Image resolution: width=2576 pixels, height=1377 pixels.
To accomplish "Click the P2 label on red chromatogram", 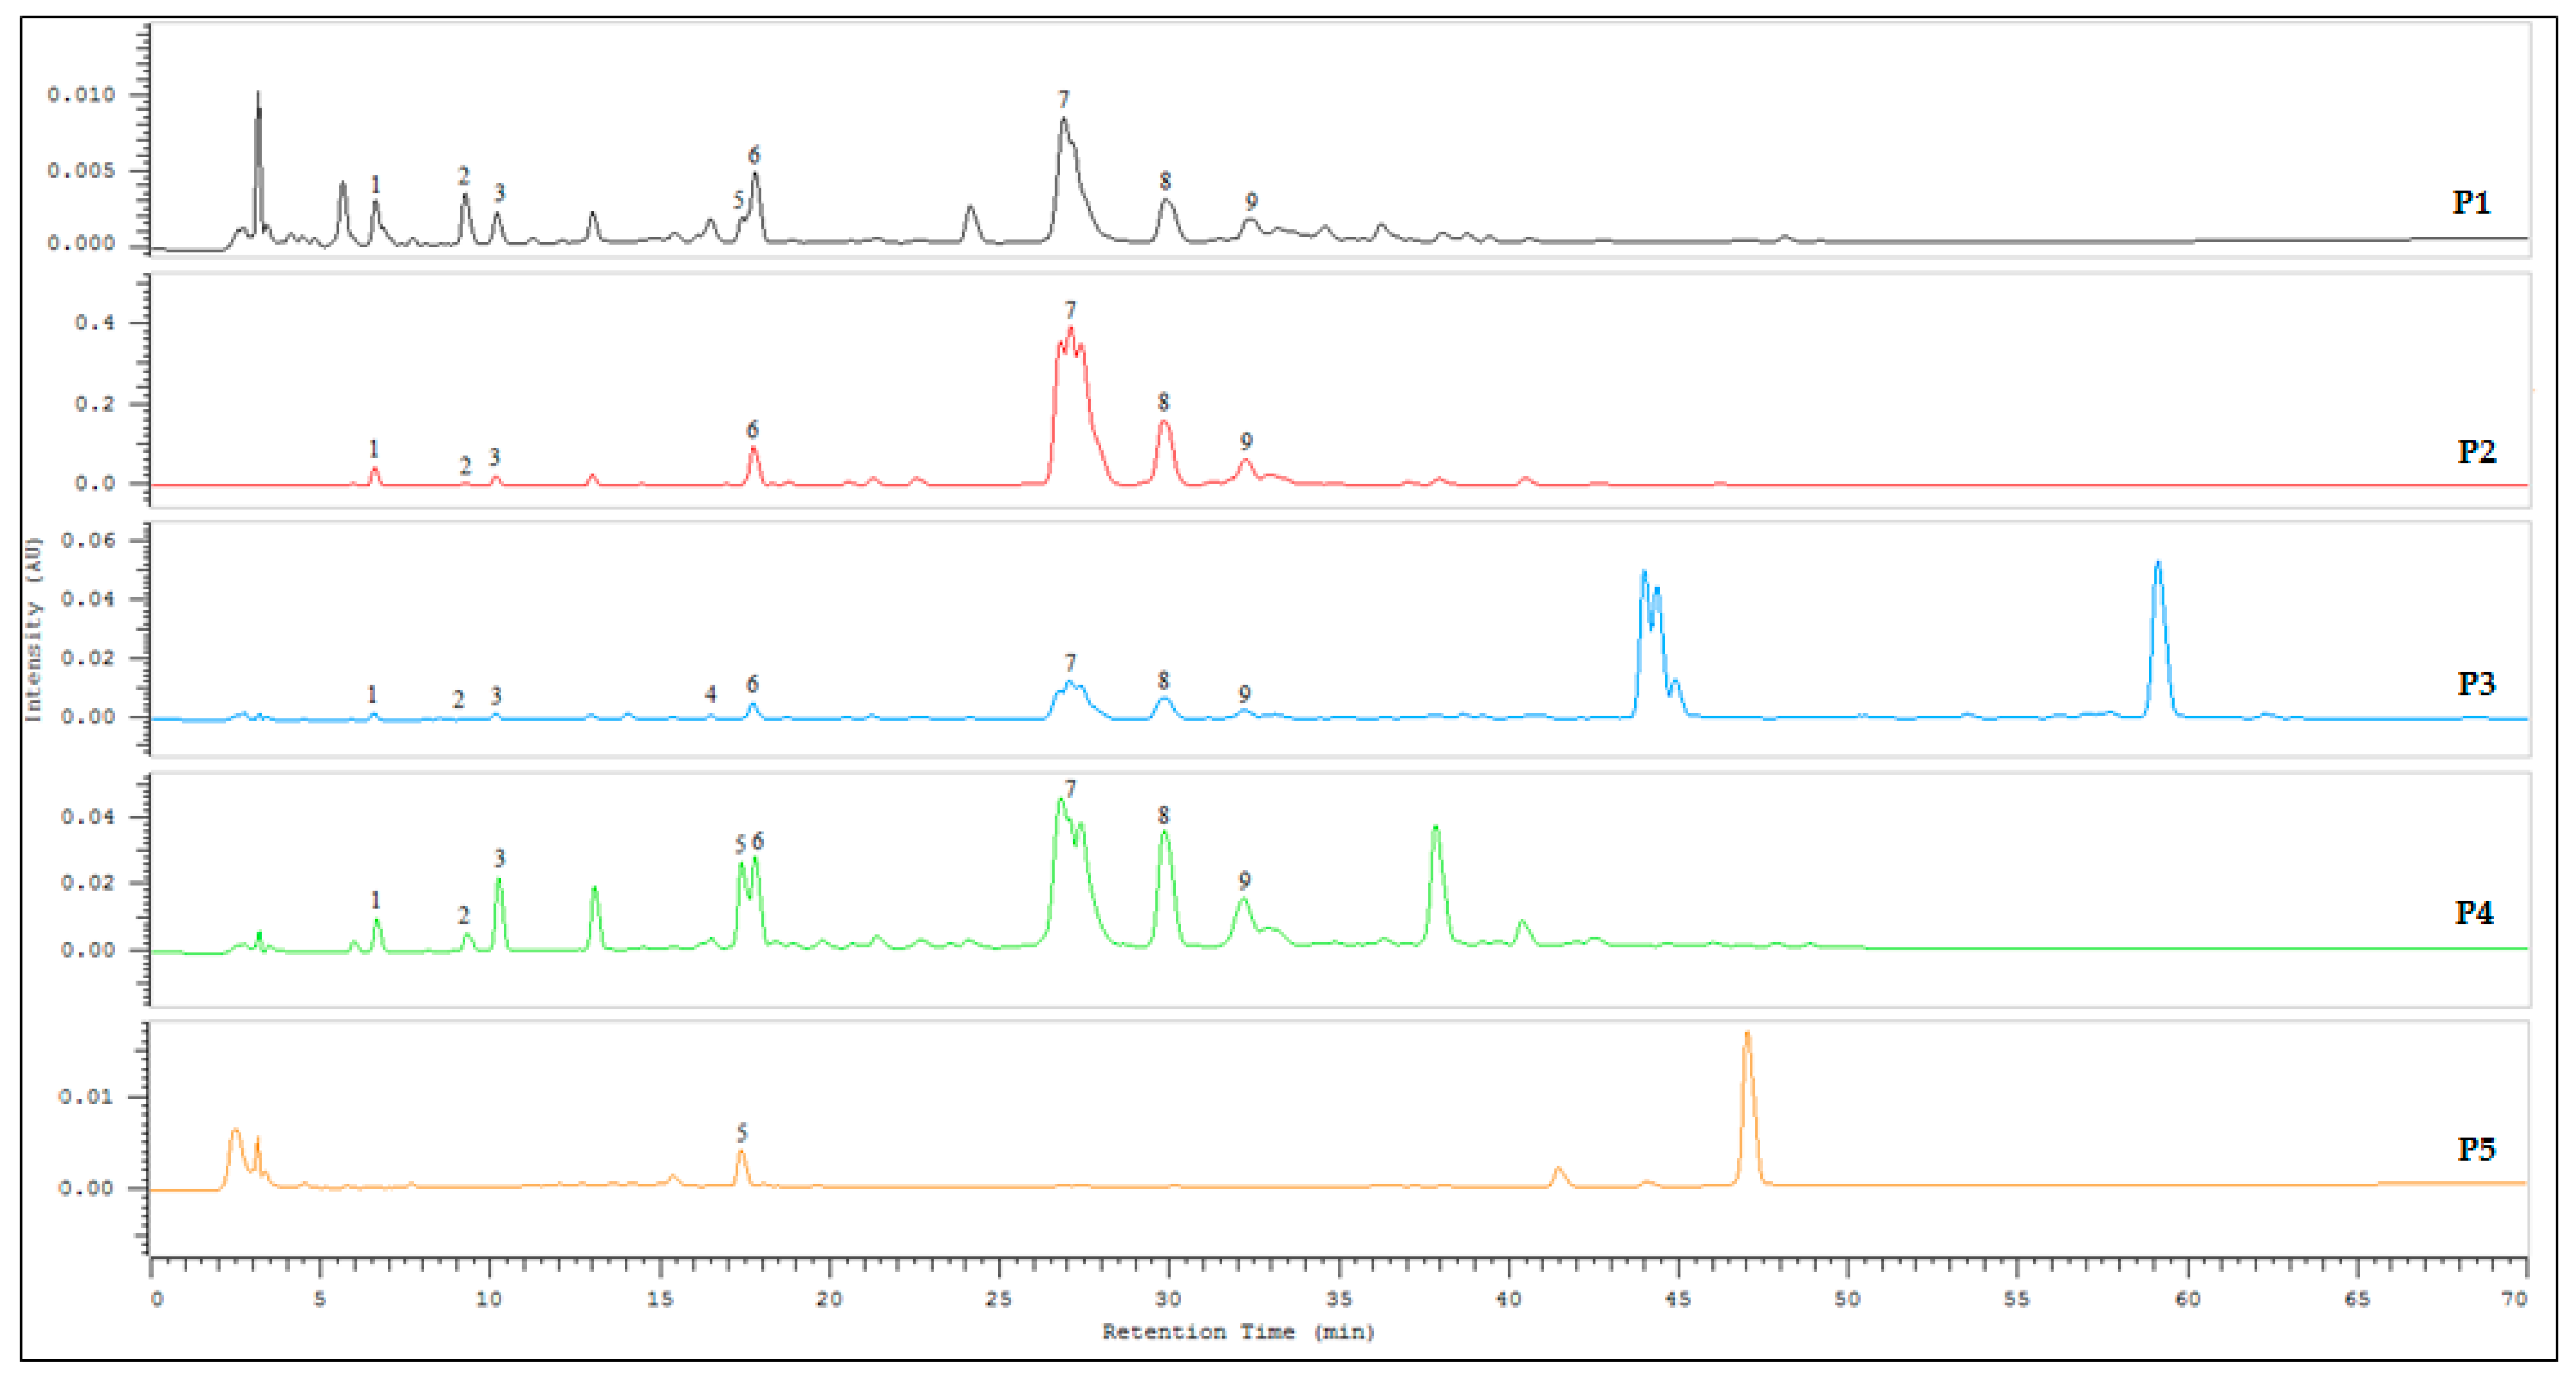I will (x=2476, y=452).
